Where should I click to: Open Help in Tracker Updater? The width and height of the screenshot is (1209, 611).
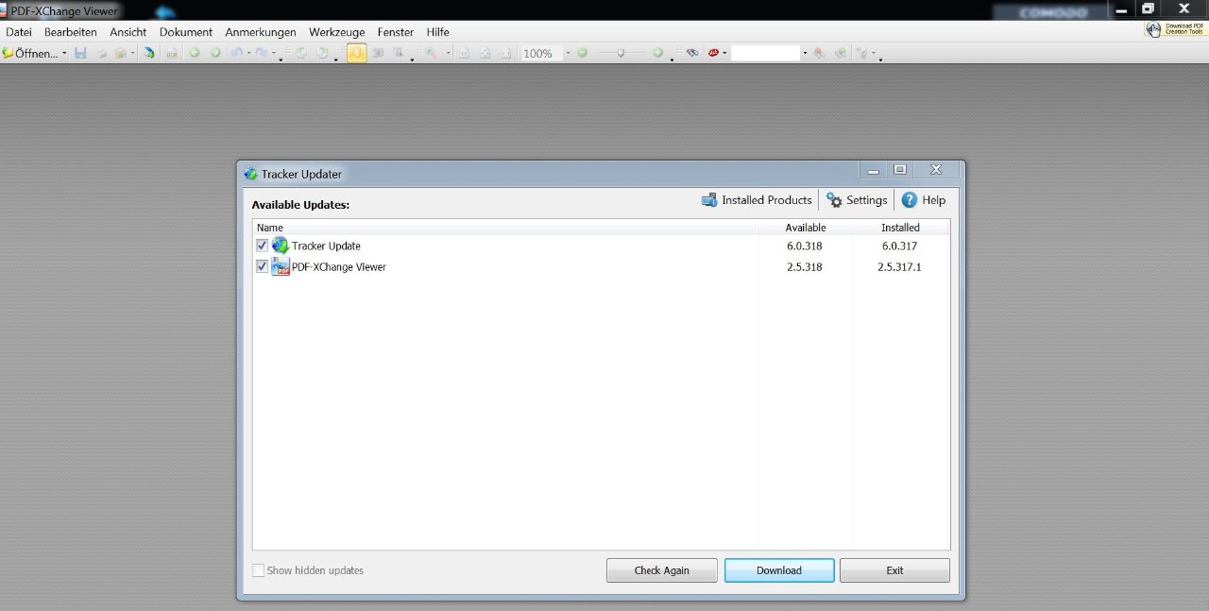click(x=923, y=200)
